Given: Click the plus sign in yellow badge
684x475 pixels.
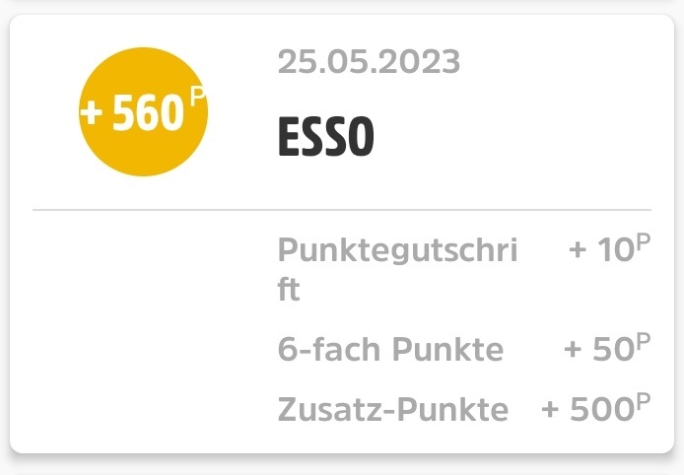Looking at the screenshot, I should (x=92, y=113).
